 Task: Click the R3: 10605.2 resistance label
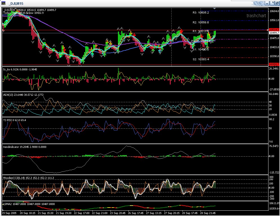tap(201, 13)
